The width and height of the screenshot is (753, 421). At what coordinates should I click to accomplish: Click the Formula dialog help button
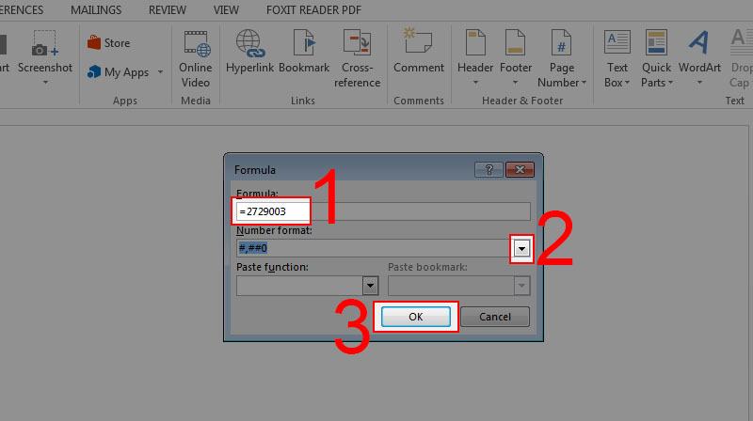tap(489, 169)
